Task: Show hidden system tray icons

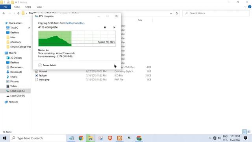Action: coord(210,138)
